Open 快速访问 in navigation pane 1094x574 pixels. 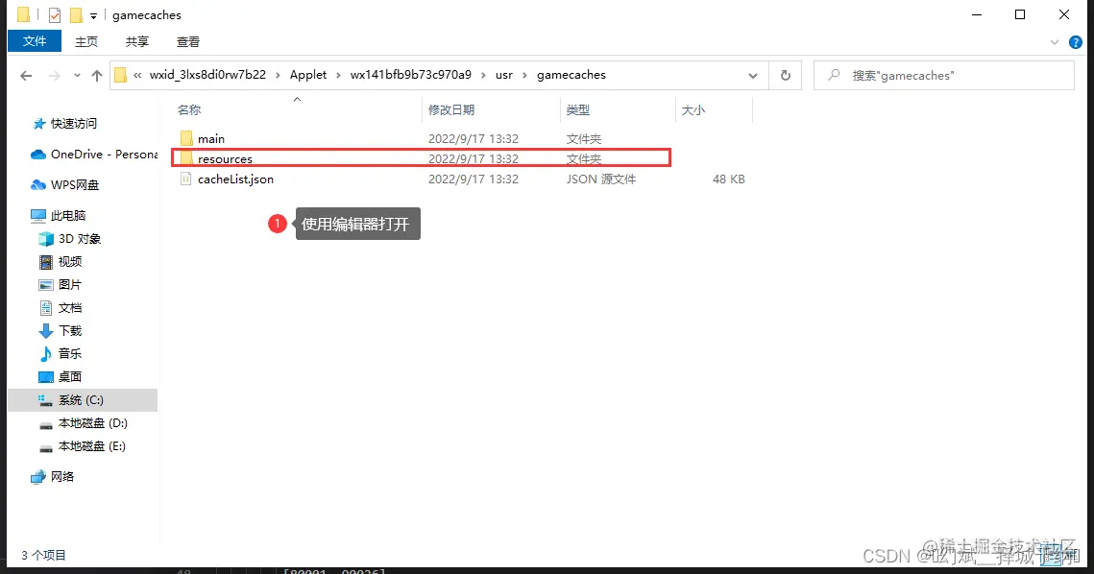73,124
